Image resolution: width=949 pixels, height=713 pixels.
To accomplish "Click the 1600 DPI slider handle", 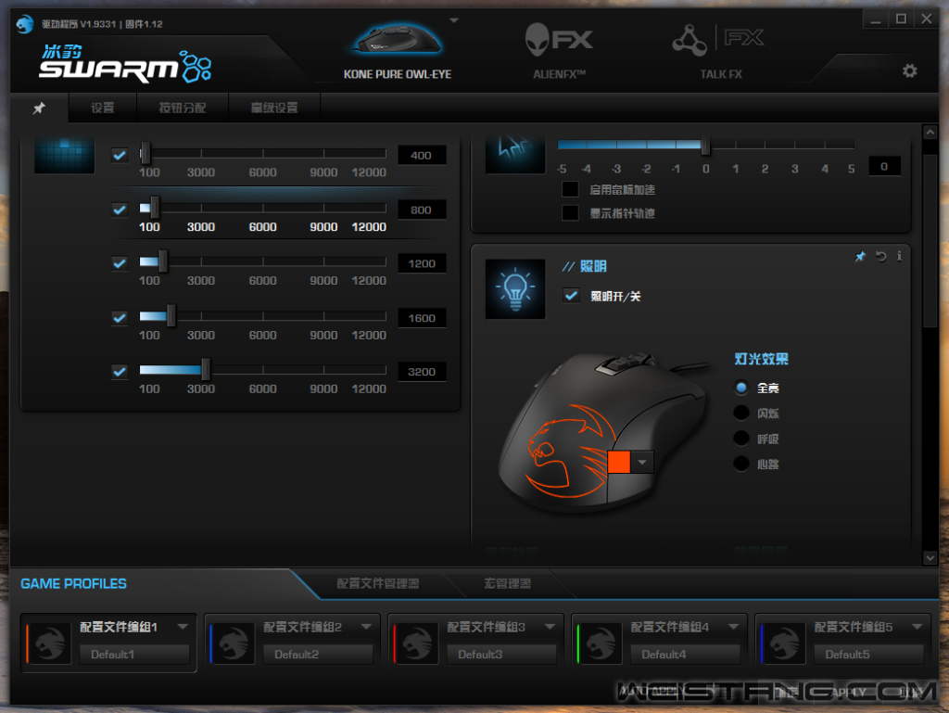I will pos(171,316).
